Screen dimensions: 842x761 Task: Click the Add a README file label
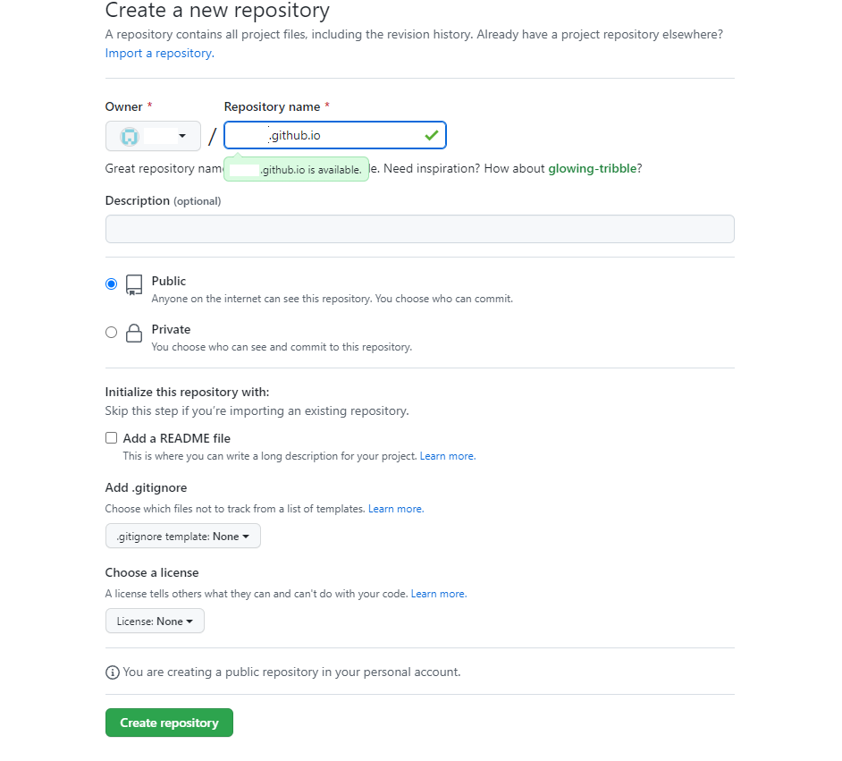coord(177,438)
